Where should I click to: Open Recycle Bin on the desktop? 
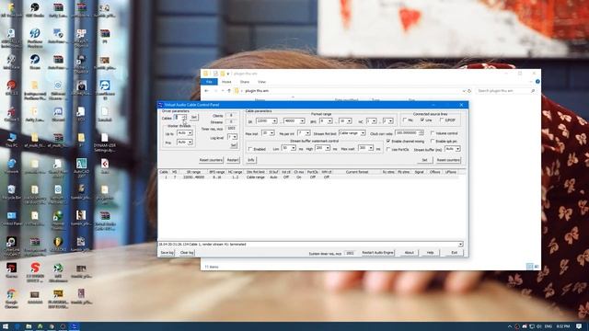click(11, 191)
